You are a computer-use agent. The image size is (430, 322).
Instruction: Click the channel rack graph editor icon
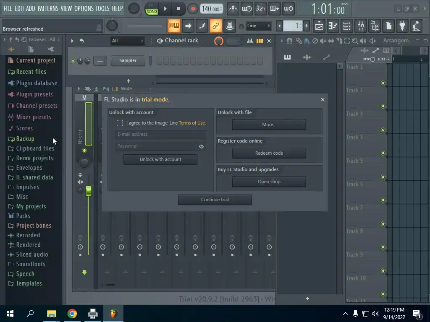(250, 41)
